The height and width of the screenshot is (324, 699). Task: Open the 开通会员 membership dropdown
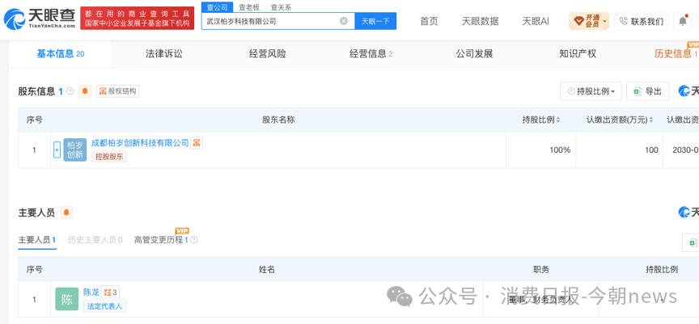pyautogui.click(x=589, y=21)
